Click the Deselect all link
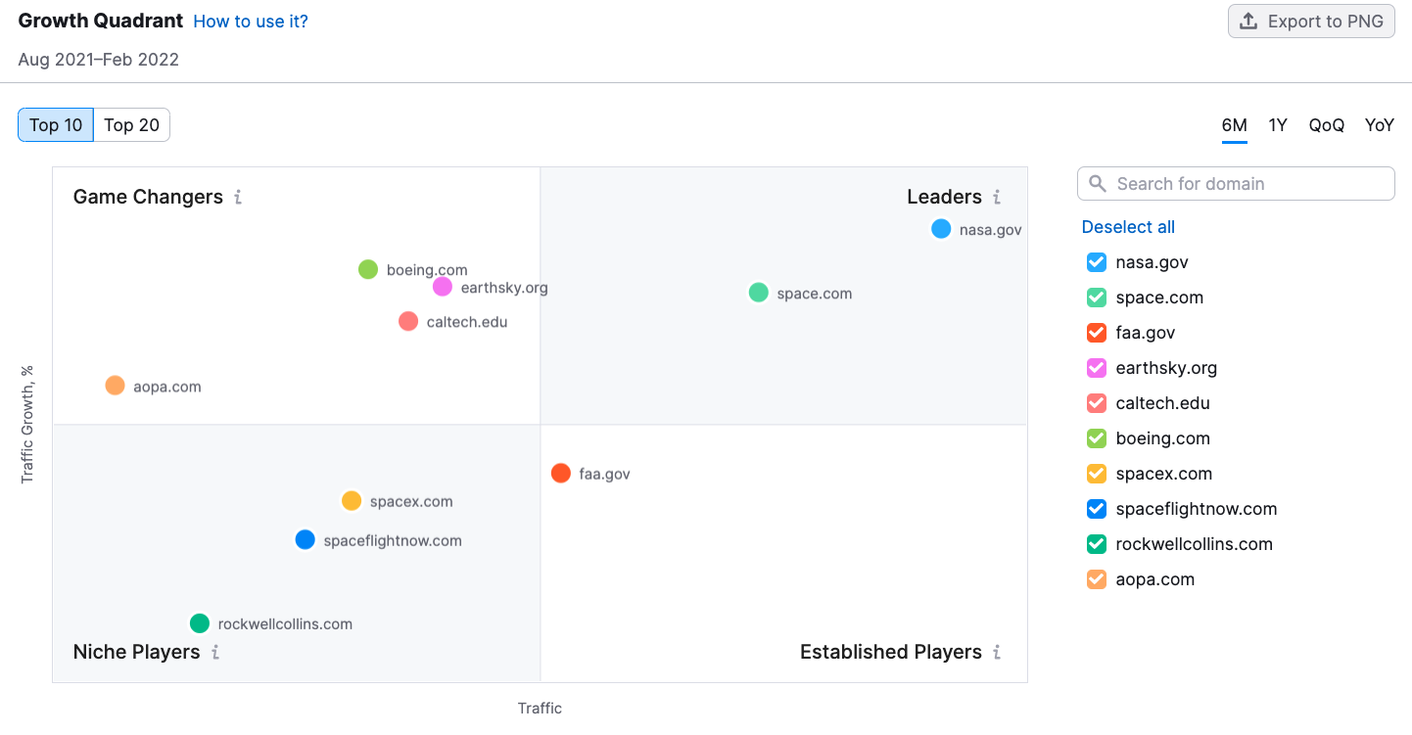1412x735 pixels. pyautogui.click(x=1128, y=227)
